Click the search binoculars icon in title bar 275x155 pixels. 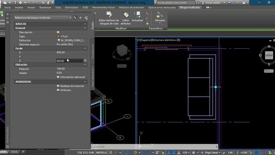pos(198,3)
